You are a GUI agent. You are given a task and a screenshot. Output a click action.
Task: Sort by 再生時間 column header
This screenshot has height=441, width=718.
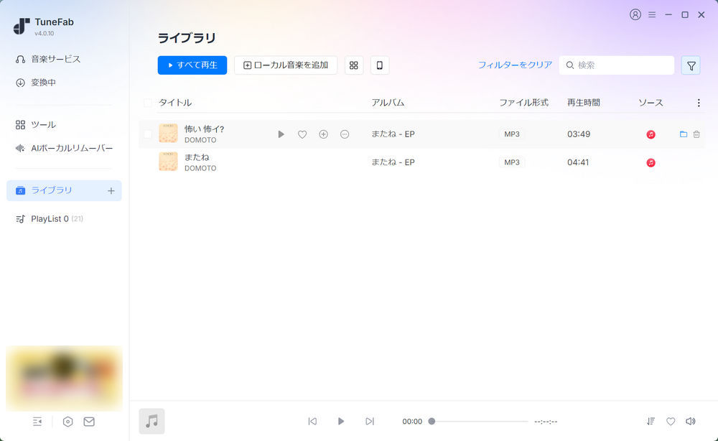(583, 103)
